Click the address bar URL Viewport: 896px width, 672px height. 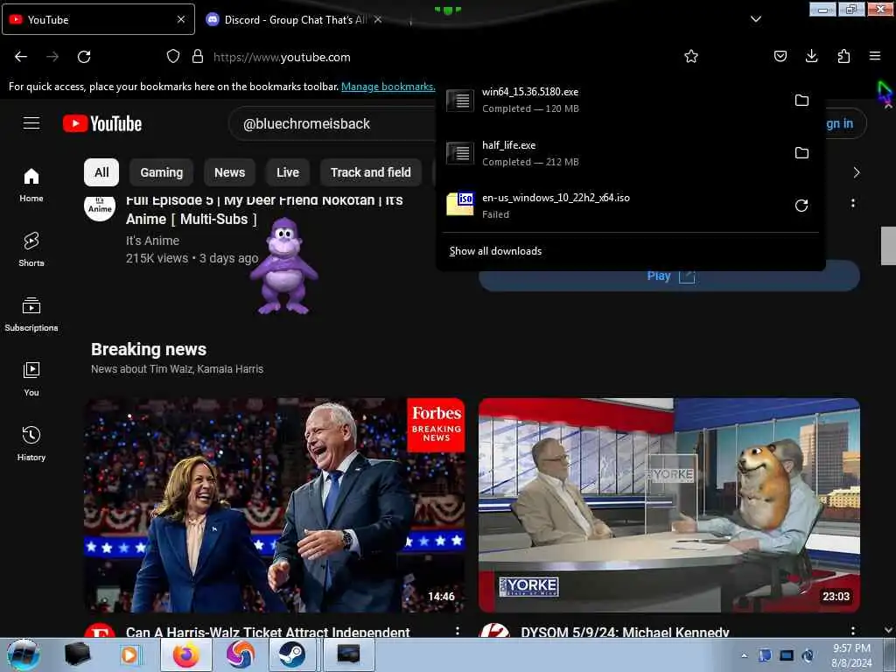pos(282,57)
